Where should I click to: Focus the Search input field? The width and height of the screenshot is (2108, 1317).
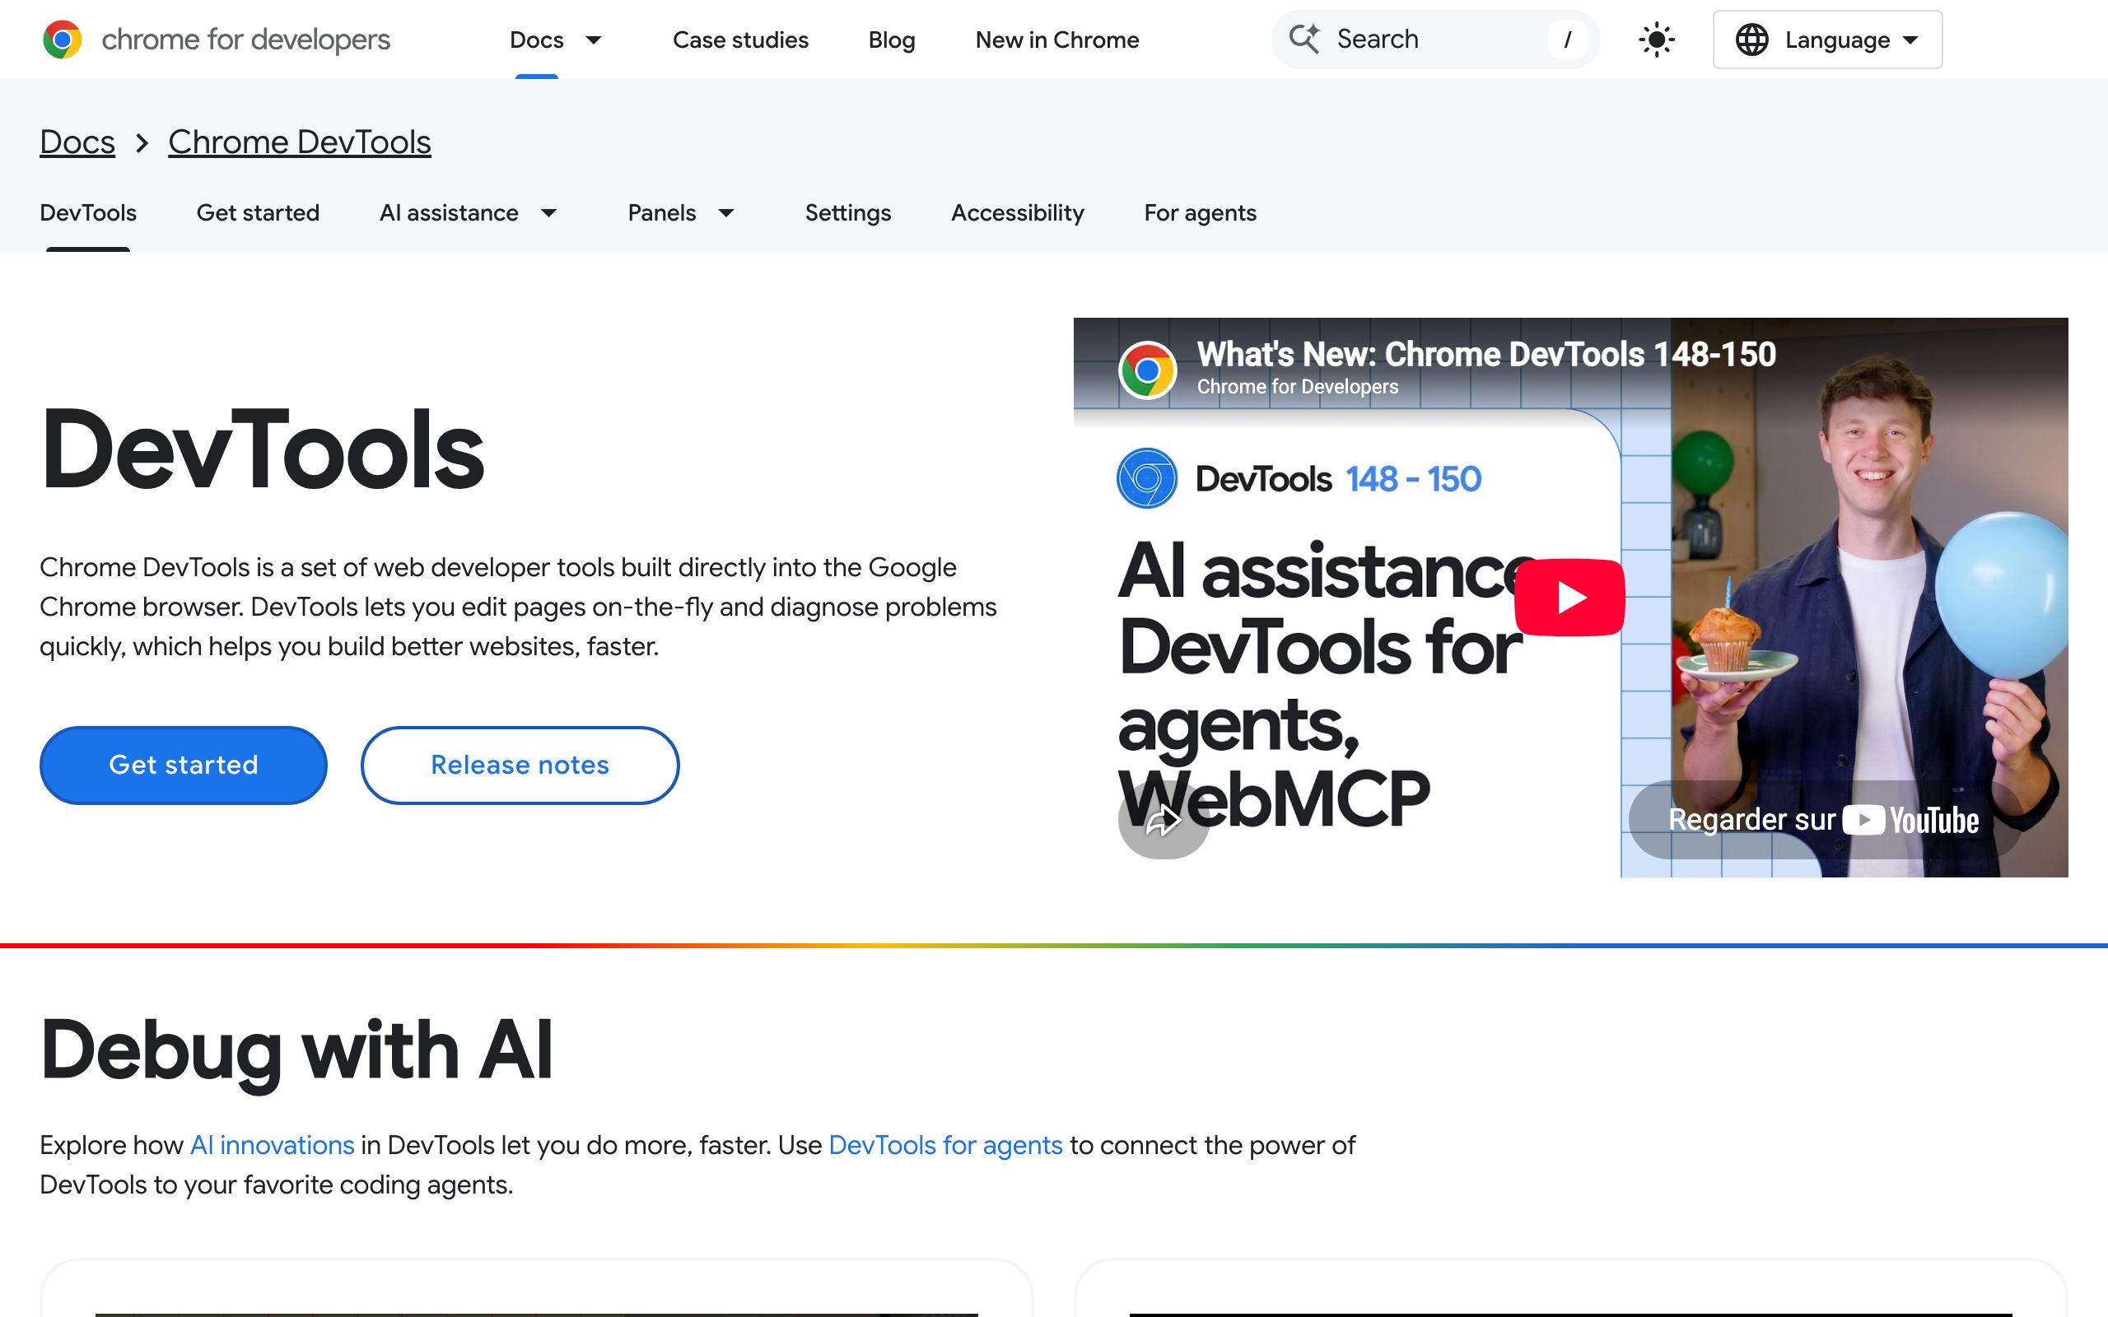[1434, 40]
